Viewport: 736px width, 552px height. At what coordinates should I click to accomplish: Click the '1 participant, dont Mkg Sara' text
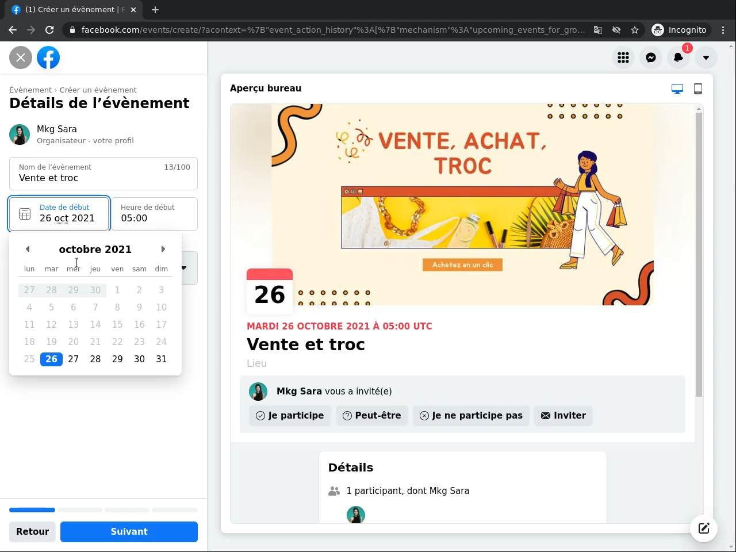pyautogui.click(x=408, y=491)
